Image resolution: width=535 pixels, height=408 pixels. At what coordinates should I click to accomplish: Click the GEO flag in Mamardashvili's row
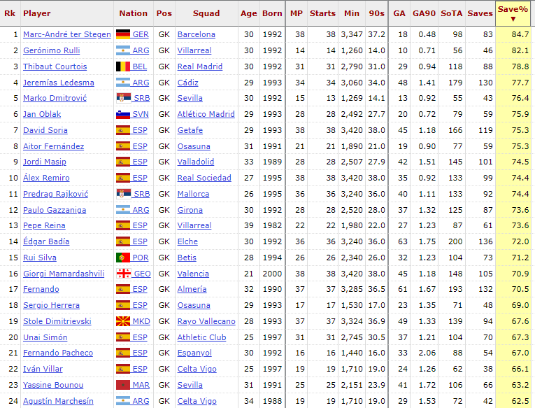(123, 274)
